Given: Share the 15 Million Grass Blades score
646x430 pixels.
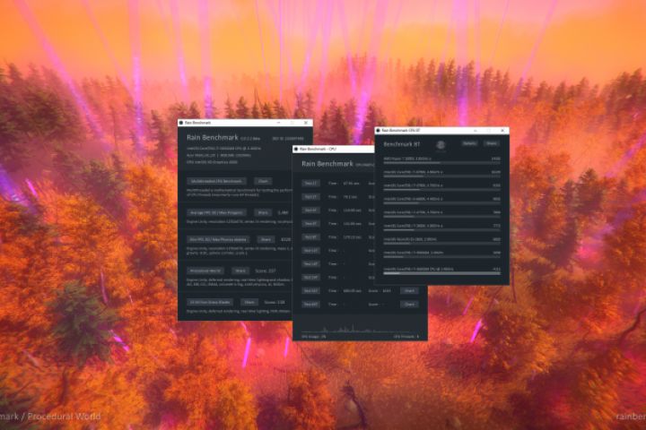Looking at the screenshot, I should click(249, 302).
